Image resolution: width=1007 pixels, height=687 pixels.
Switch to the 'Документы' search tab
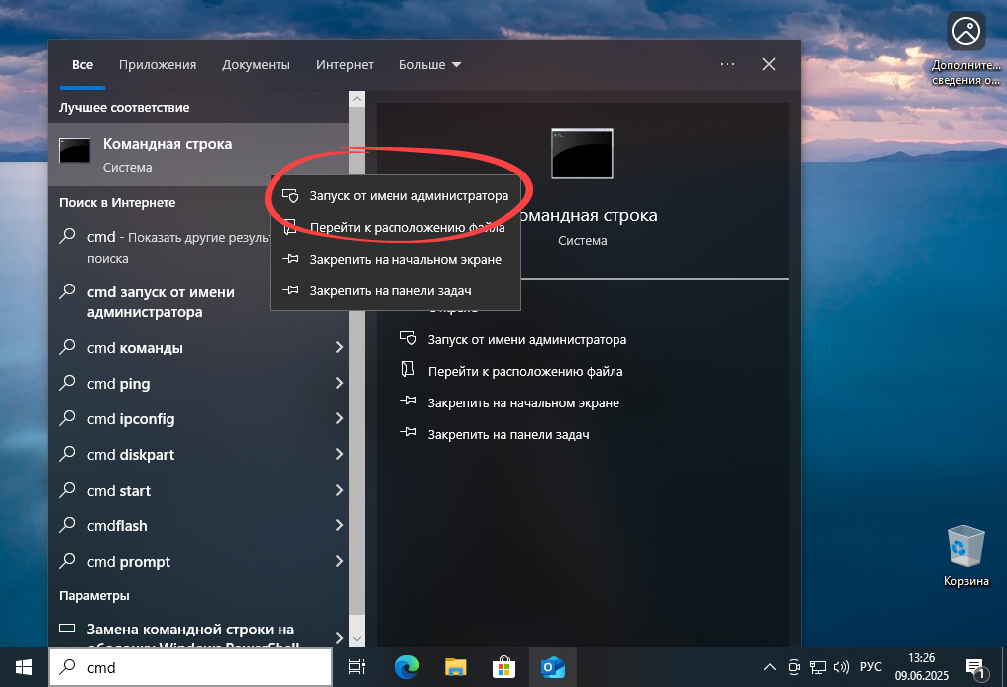[x=256, y=64]
